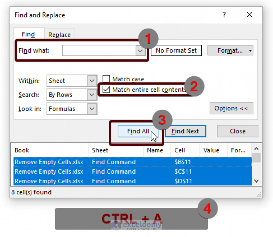Collapse options with Options << button
Screen dimensions: 273x237
[231, 108]
